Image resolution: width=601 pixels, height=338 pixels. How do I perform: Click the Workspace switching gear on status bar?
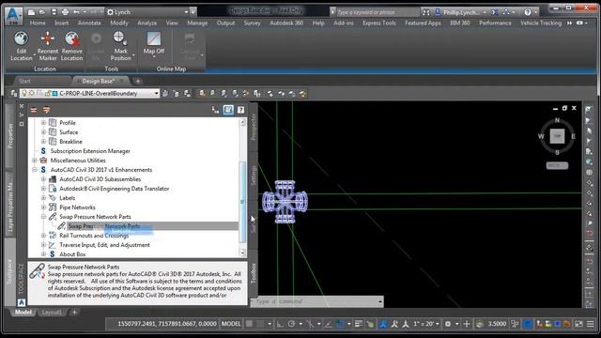click(447, 324)
